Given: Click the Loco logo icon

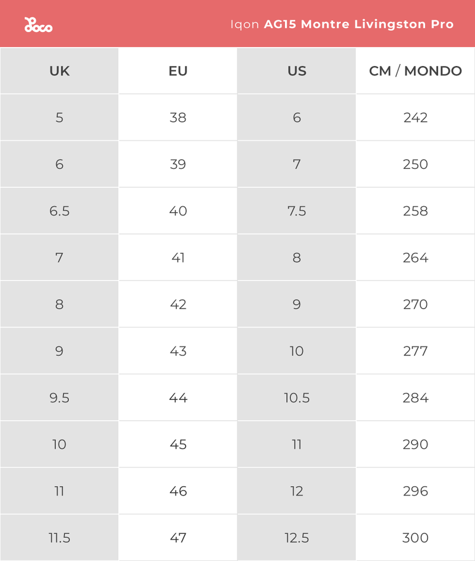Looking at the screenshot, I should pyautogui.click(x=38, y=25).
